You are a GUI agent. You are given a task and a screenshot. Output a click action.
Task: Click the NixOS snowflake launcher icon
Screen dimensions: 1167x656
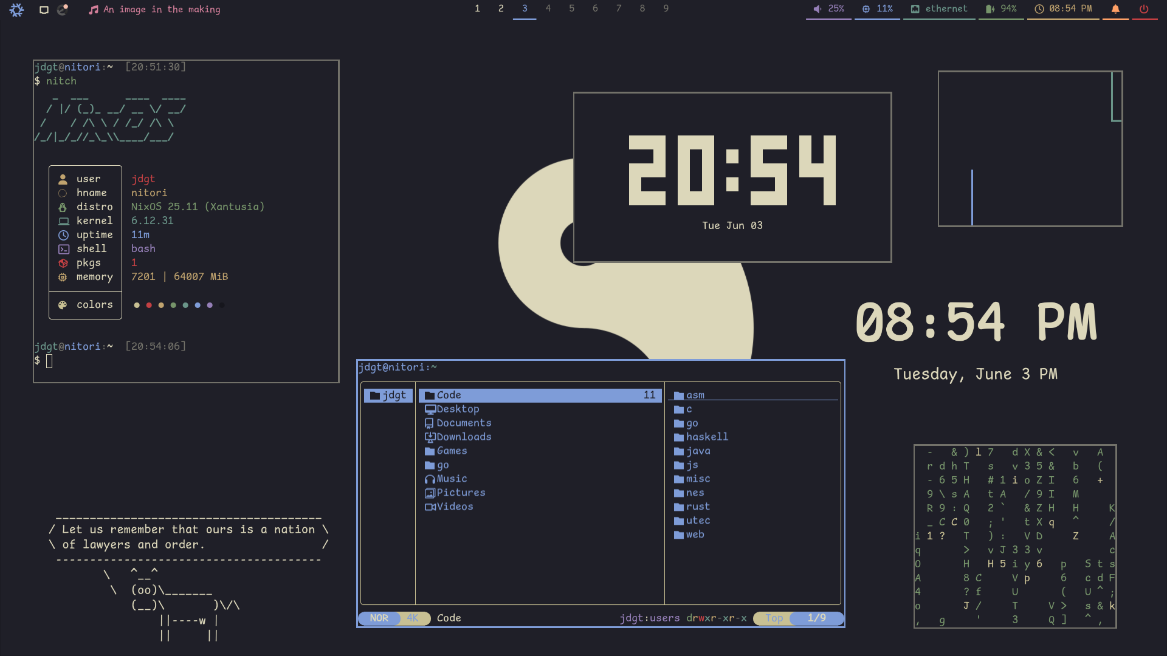coord(16,10)
